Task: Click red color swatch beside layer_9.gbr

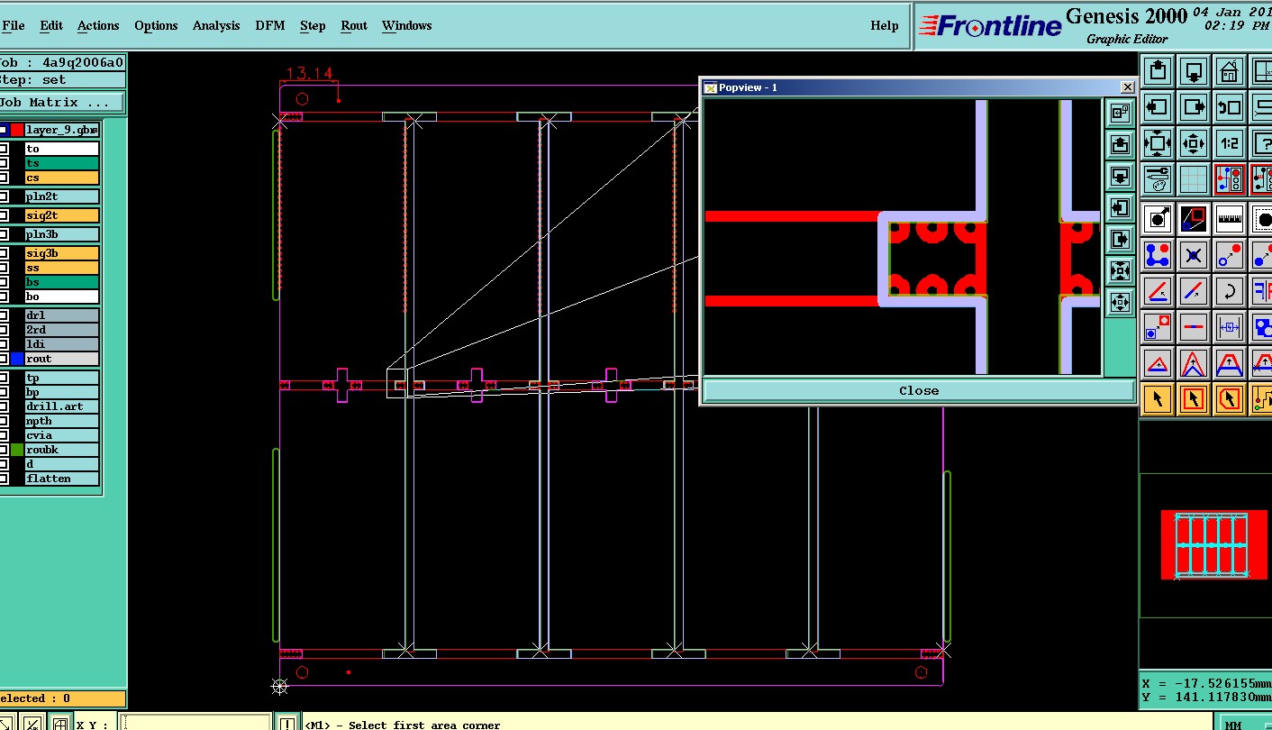Action: [x=17, y=130]
